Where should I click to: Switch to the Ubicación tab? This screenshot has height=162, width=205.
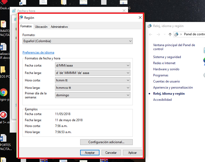point(41,27)
